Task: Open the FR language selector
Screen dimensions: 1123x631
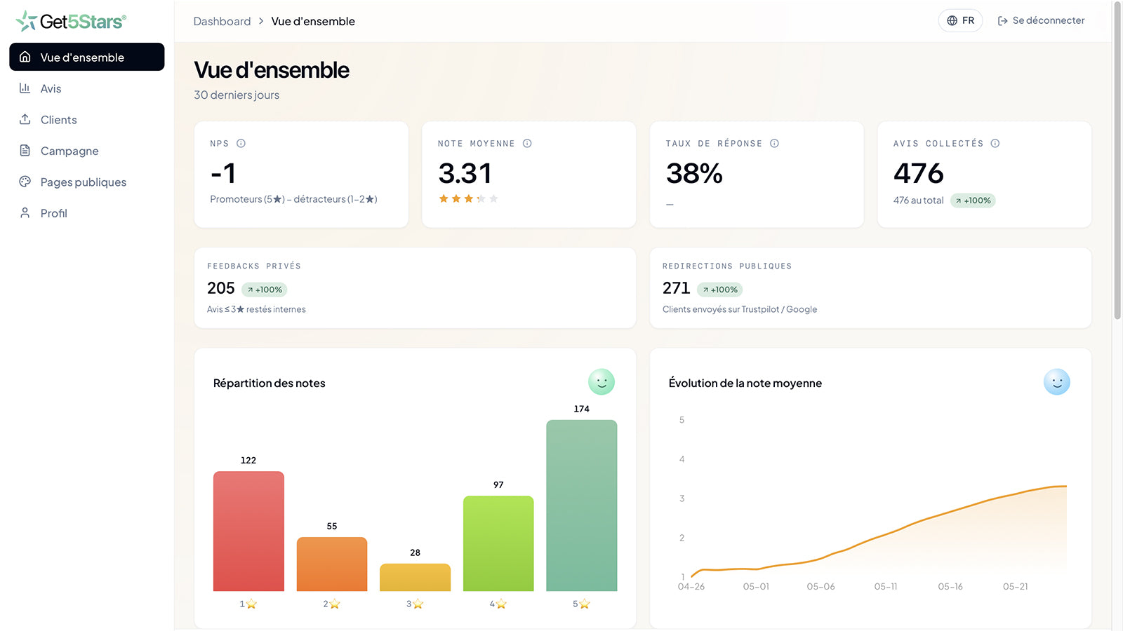Action: (x=960, y=20)
